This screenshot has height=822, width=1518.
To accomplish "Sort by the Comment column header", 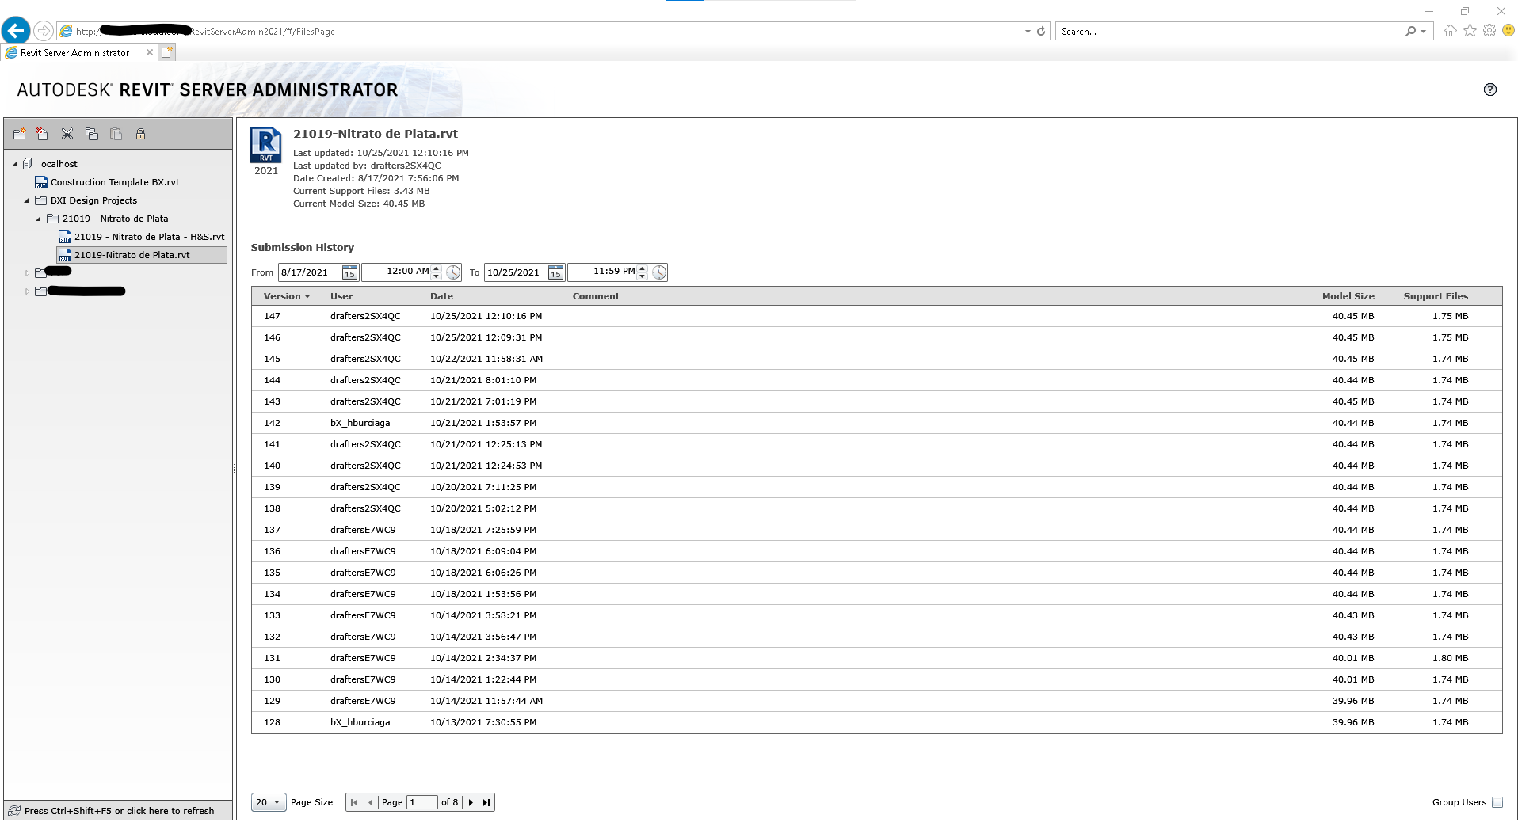I will coord(596,296).
